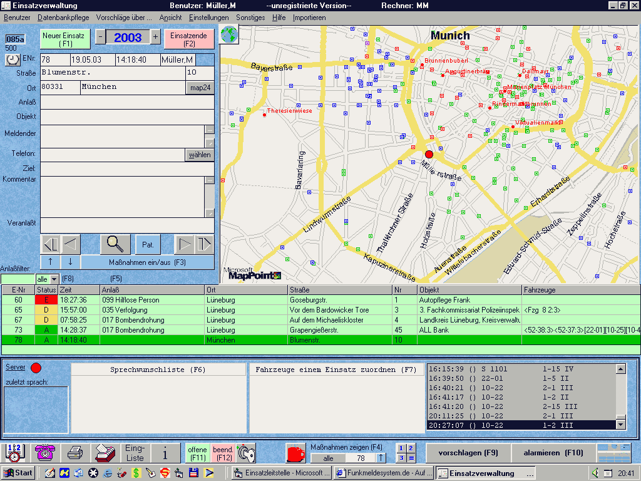Click the magnifying glass search button
The image size is (641, 481).
[115, 244]
